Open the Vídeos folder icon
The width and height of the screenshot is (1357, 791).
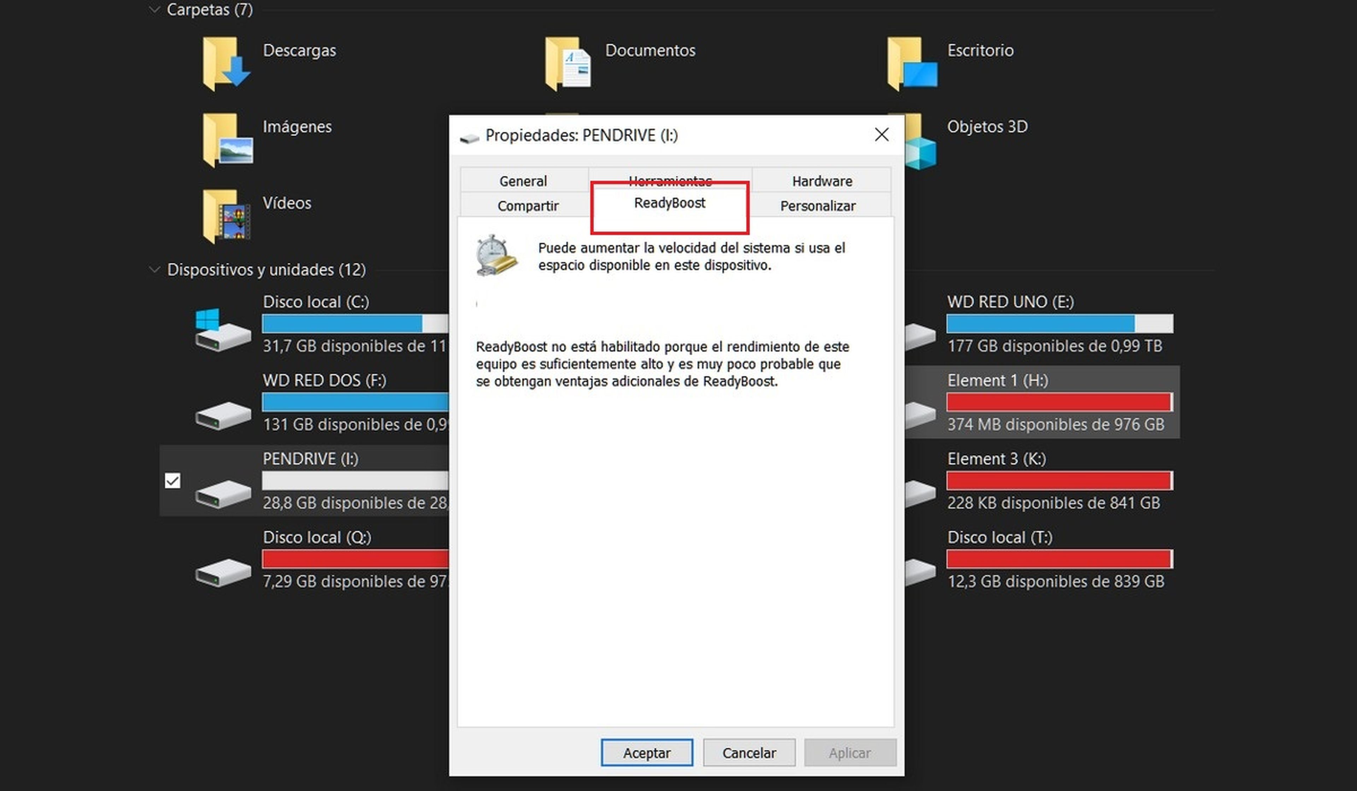pos(226,216)
